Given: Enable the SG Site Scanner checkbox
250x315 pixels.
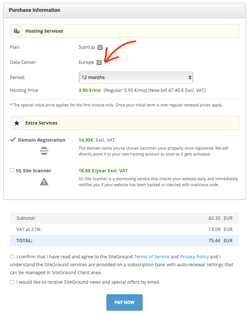Looking at the screenshot, I should click(12, 170).
